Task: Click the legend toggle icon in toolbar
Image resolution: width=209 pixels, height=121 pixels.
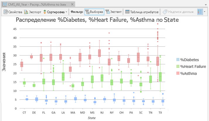Action: (200, 12)
